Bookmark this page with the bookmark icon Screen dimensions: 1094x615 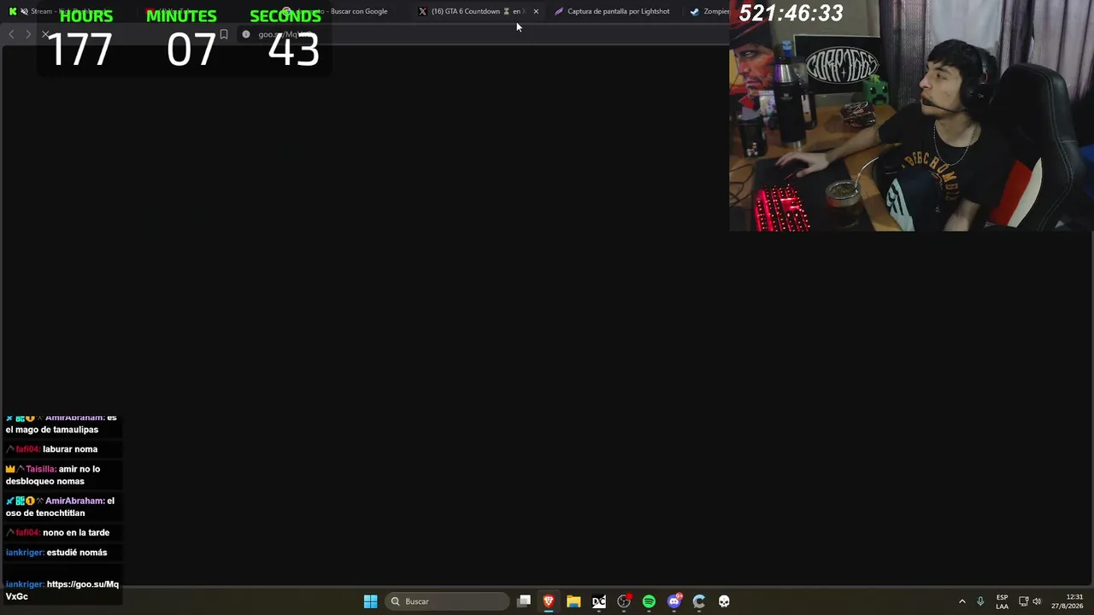point(224,34)
